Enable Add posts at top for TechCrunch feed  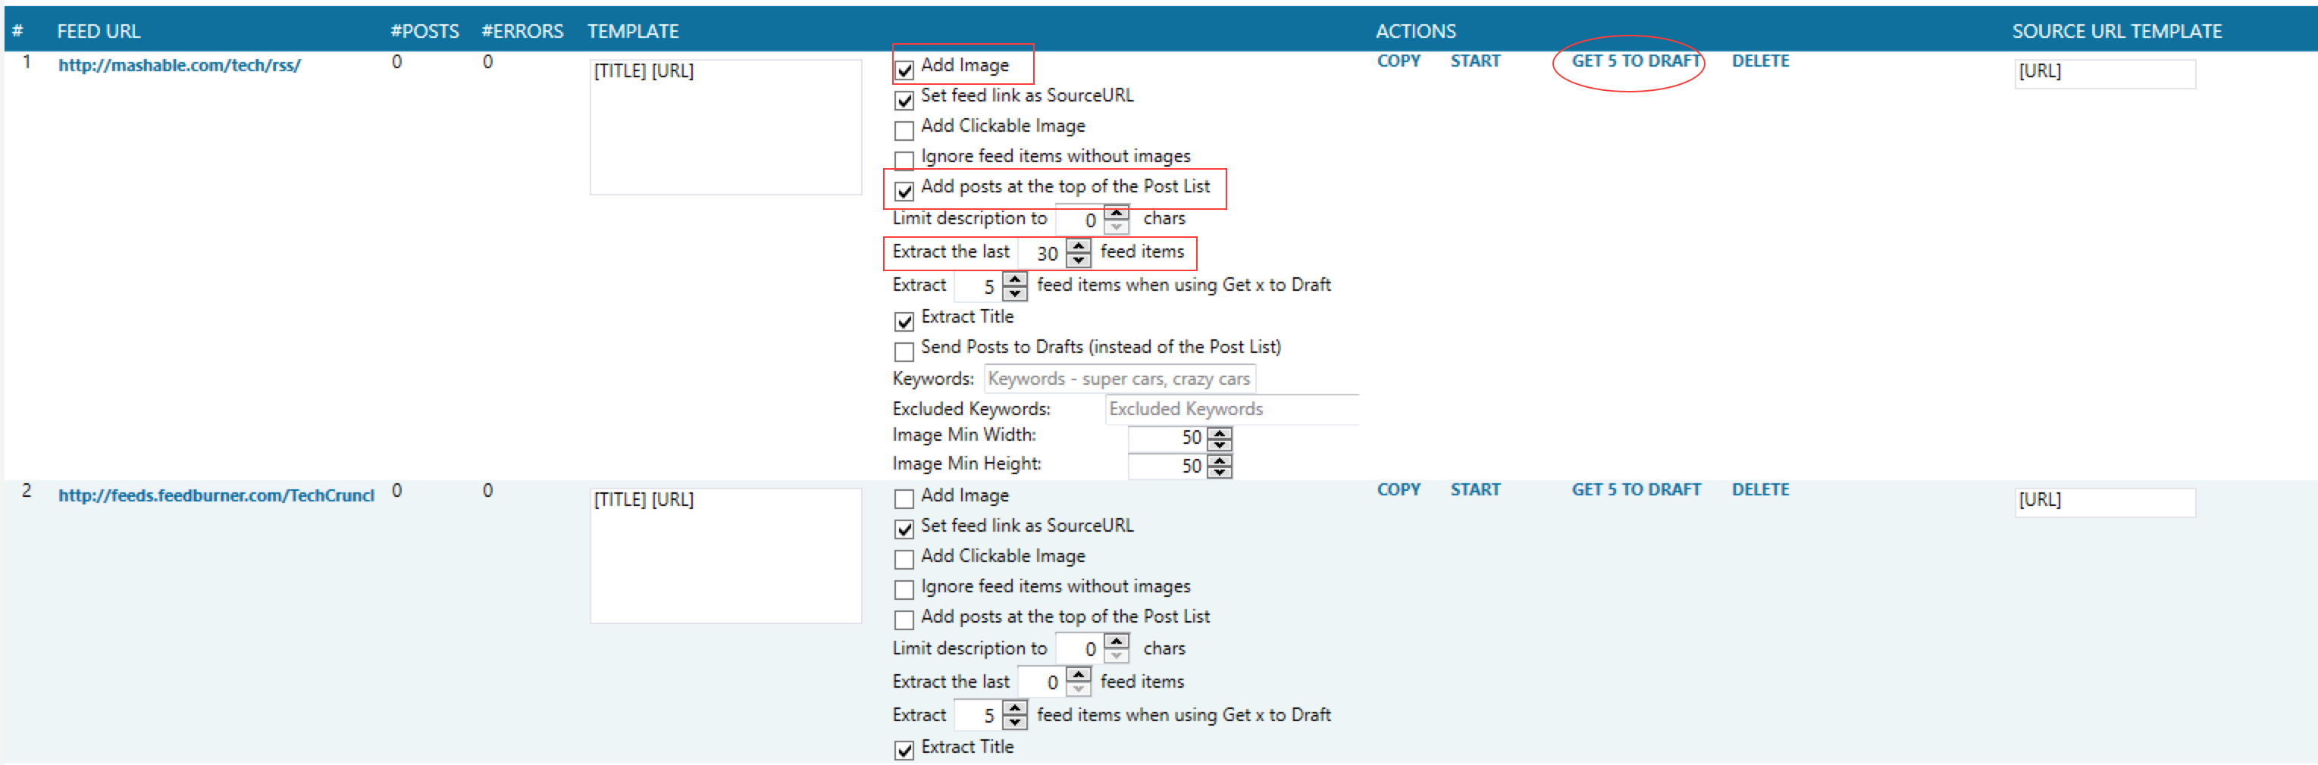coord(904,620)
